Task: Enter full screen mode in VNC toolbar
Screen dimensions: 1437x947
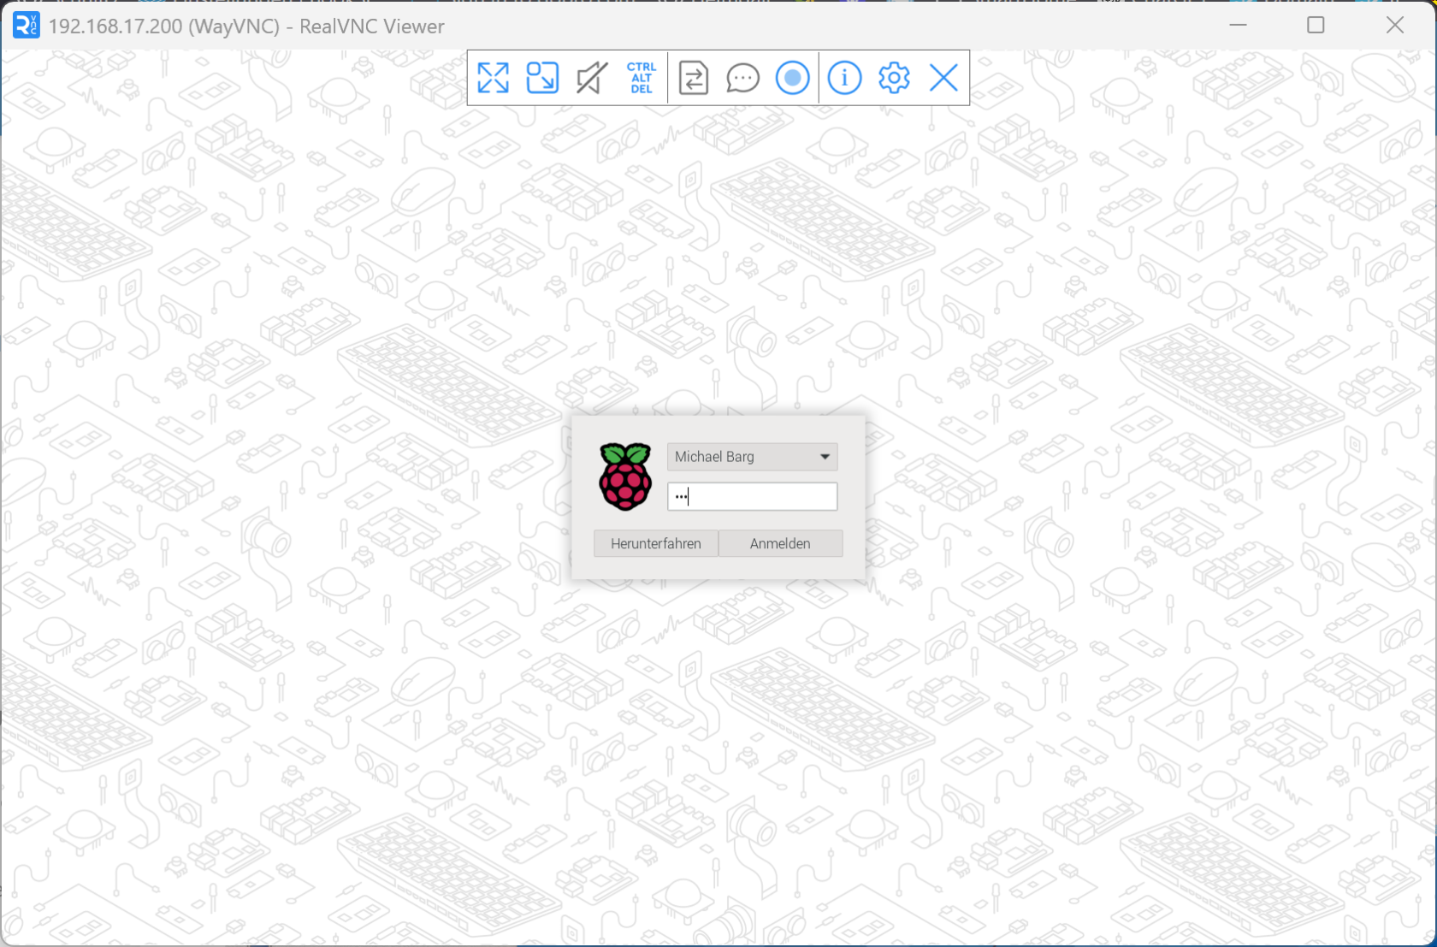Action: (494, 78)
